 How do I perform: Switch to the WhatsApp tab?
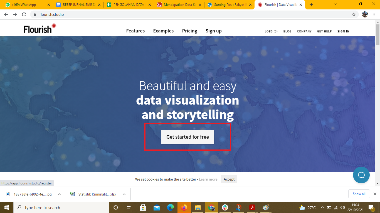click(x=26, y=5)
